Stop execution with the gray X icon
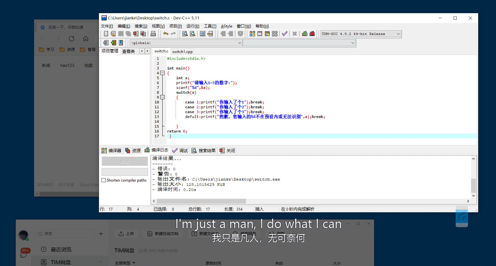The image size is (496, 266). coord(295,34)
